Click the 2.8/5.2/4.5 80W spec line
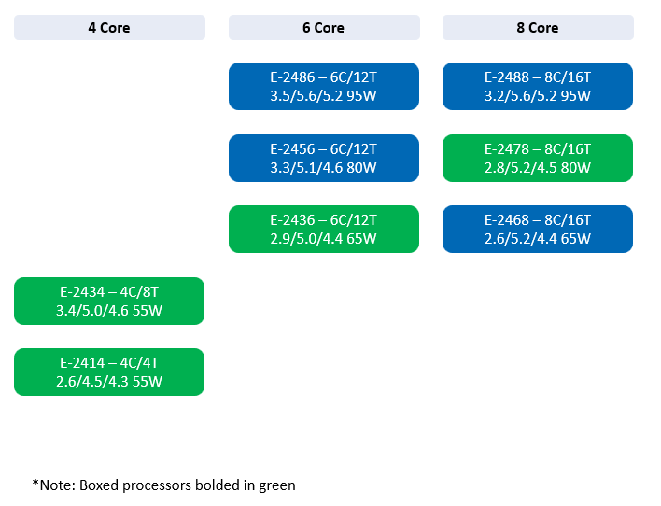The width and height of the screenshot is (661, 506). 538,167
